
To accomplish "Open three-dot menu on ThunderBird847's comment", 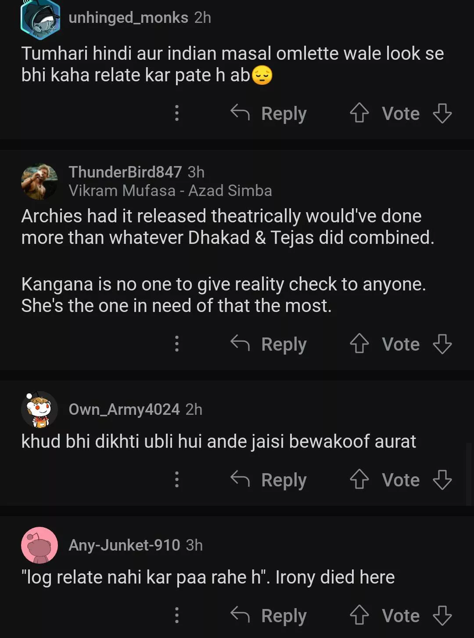I will click(x=177, y=344).
